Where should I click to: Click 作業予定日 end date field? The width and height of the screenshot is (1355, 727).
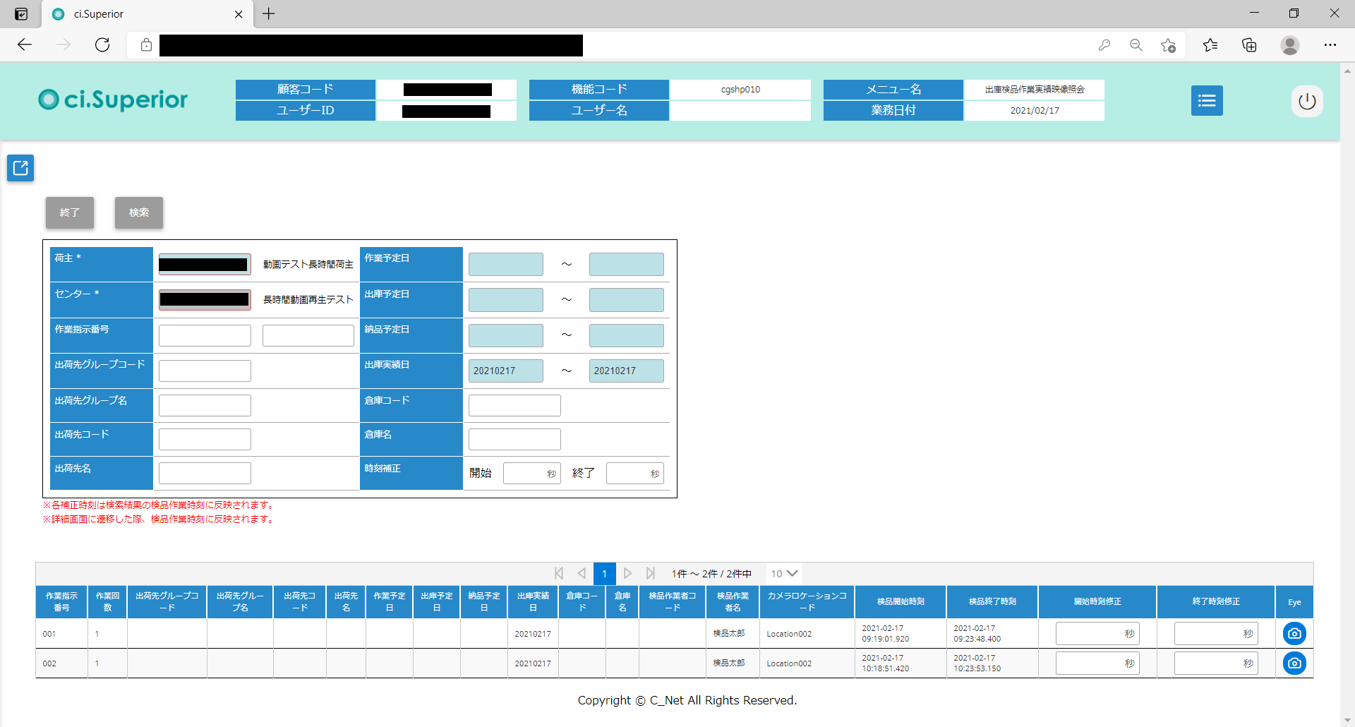(x=627, y=265)
